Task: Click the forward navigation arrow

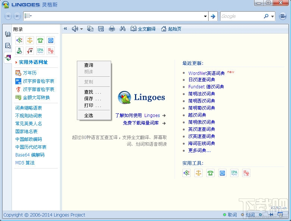Action: pyautogui.click(x=17, y=16)
